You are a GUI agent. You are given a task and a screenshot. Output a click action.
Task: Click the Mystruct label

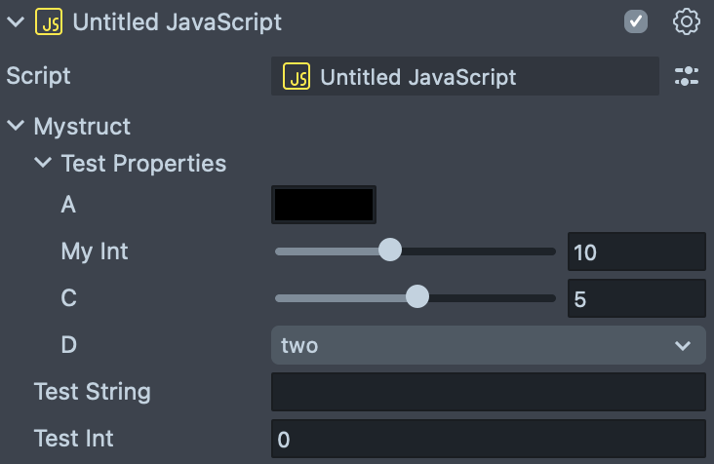82,126
